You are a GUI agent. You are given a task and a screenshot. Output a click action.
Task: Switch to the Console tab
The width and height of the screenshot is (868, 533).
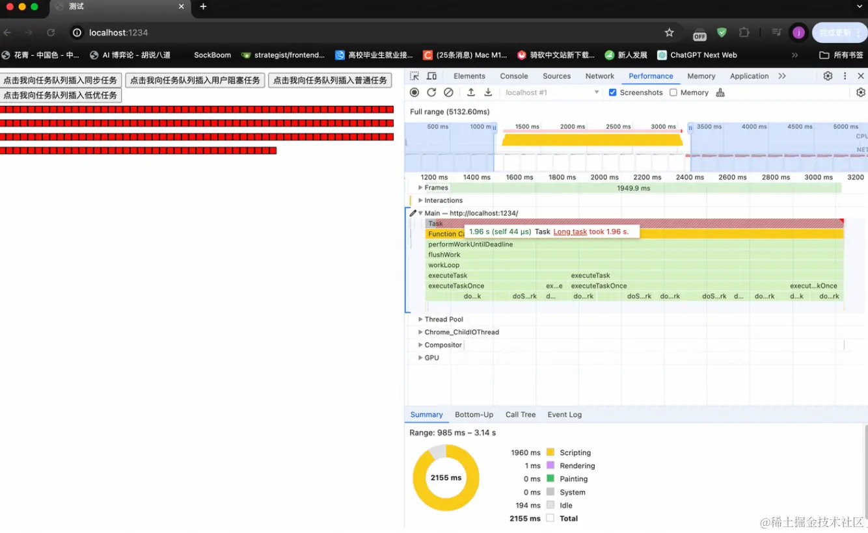point(514,76)
